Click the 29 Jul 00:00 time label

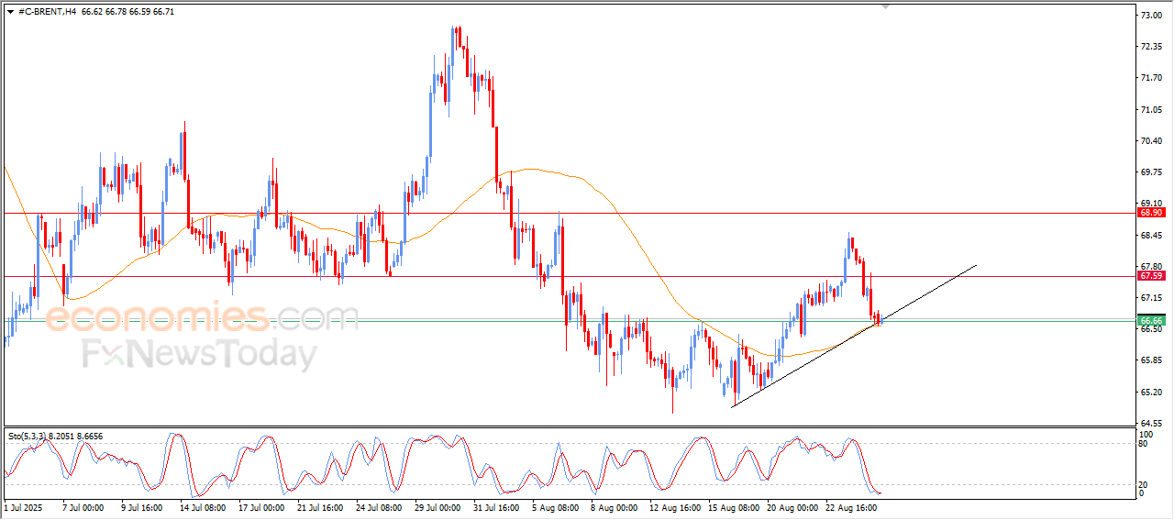pos(437,506)
